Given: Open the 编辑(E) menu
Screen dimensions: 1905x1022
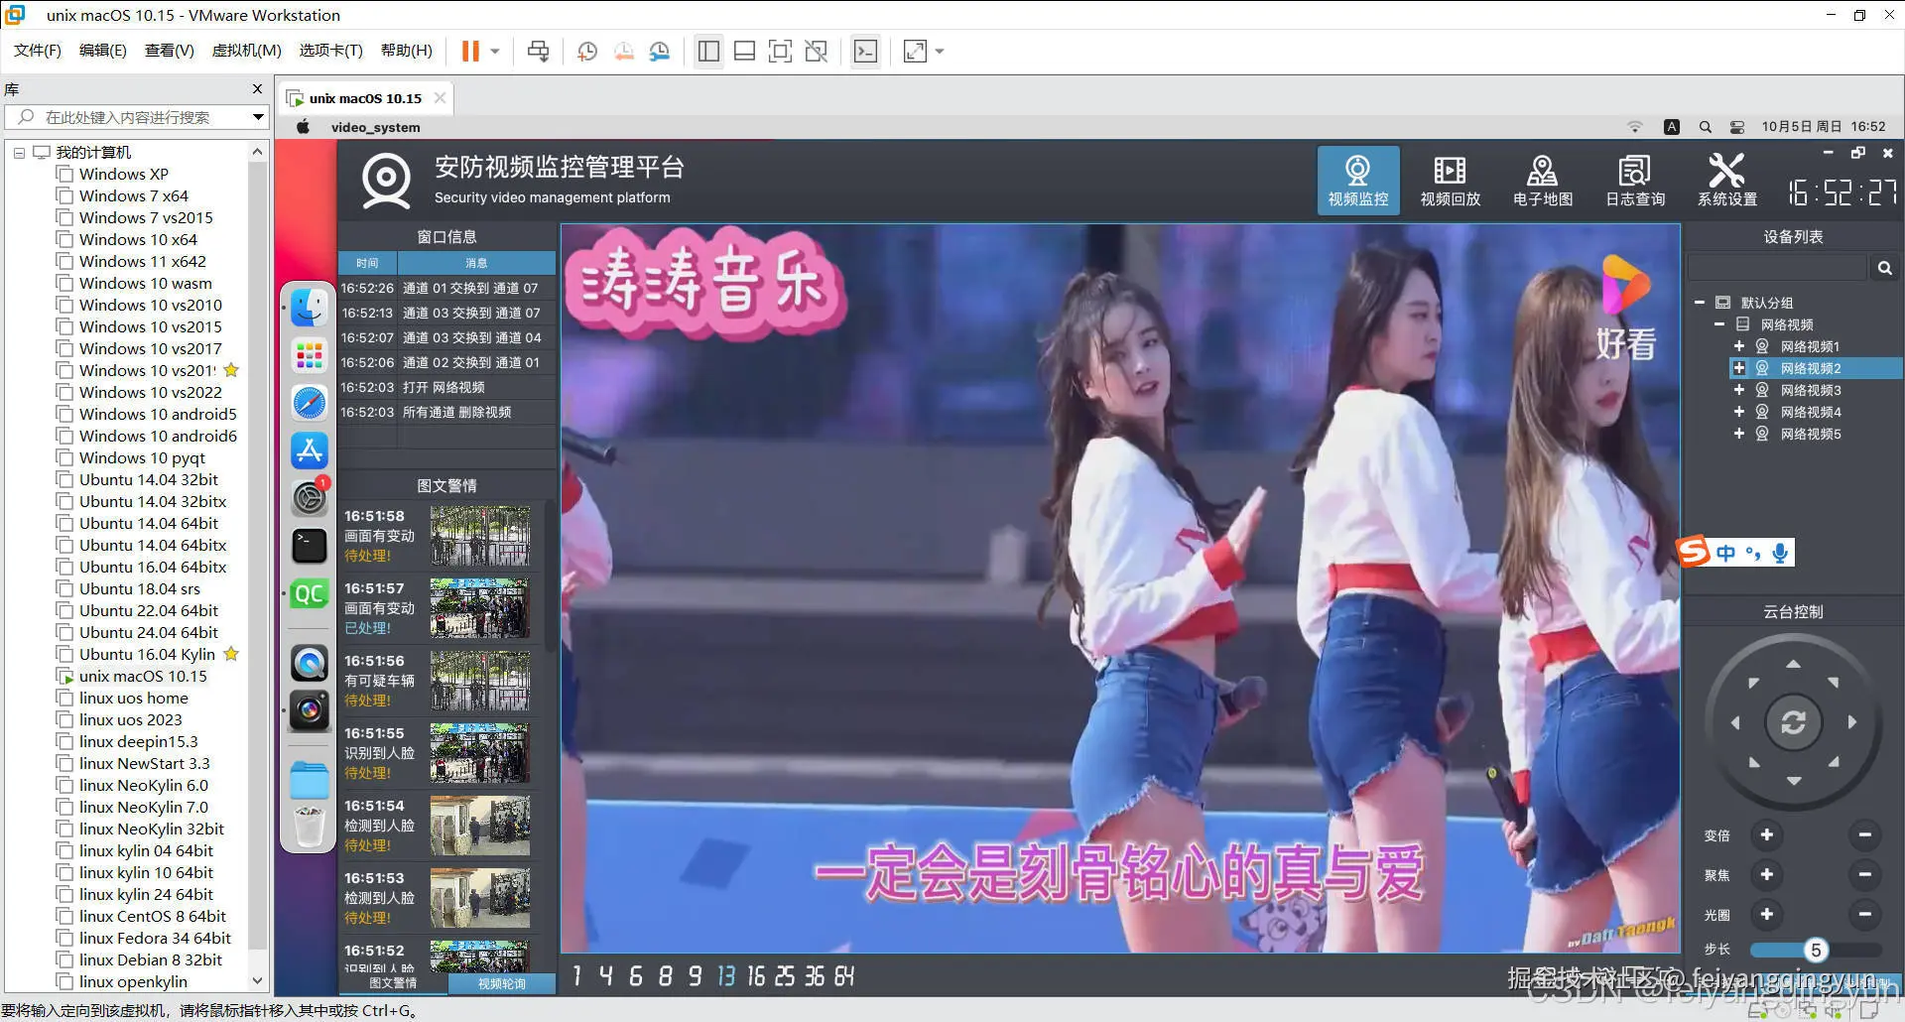Looking at the screenshot, I should click(x=103, y=51).
